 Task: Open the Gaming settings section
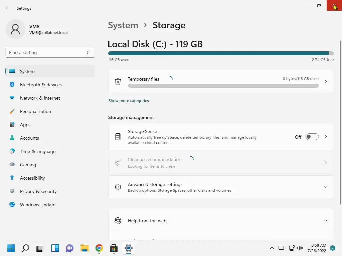pyautogui.click(x=28, y=165)
